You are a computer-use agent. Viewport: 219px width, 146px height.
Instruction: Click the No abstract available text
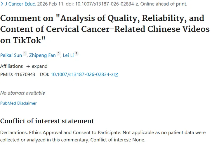(x=22, y=93)
